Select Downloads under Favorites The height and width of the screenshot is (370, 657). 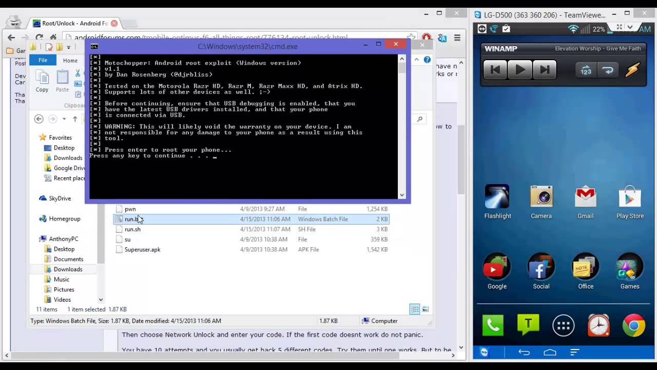point(68,158)
